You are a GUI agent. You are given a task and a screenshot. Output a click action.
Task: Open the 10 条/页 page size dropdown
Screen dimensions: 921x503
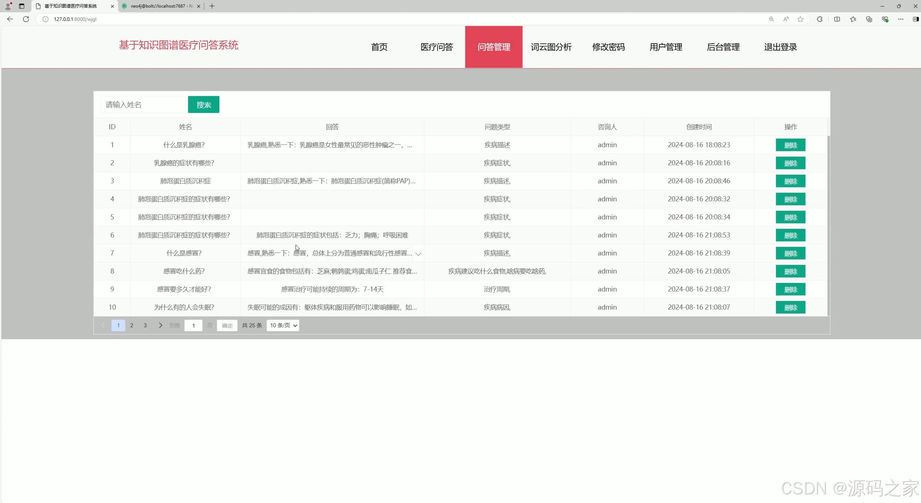tap(283, 325)
